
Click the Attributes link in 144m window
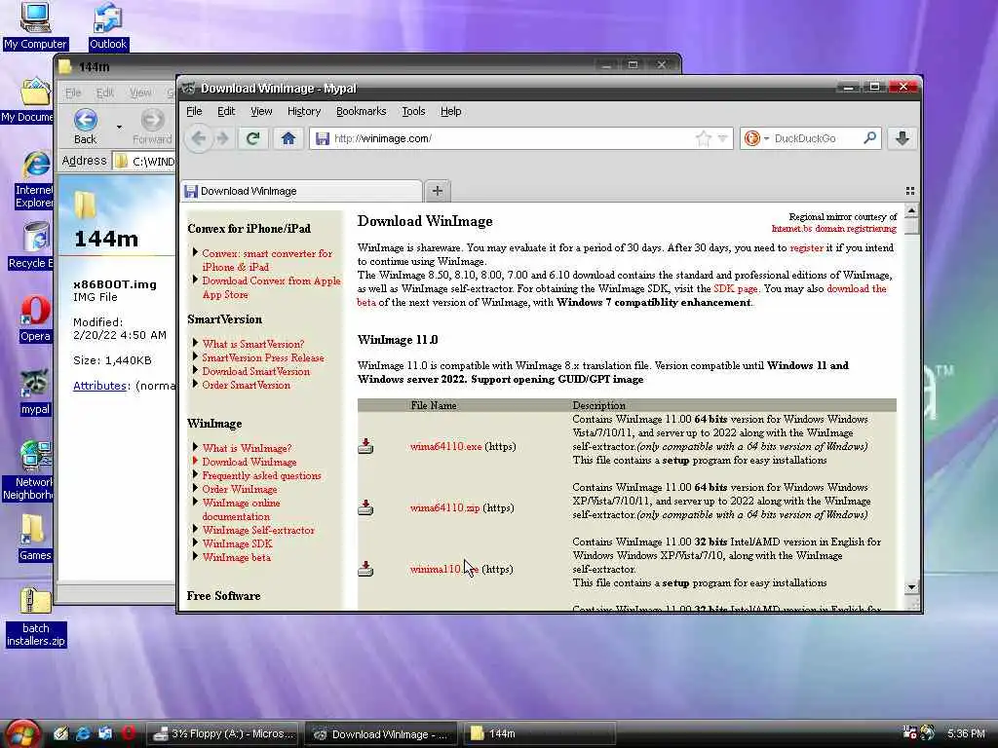100,386
